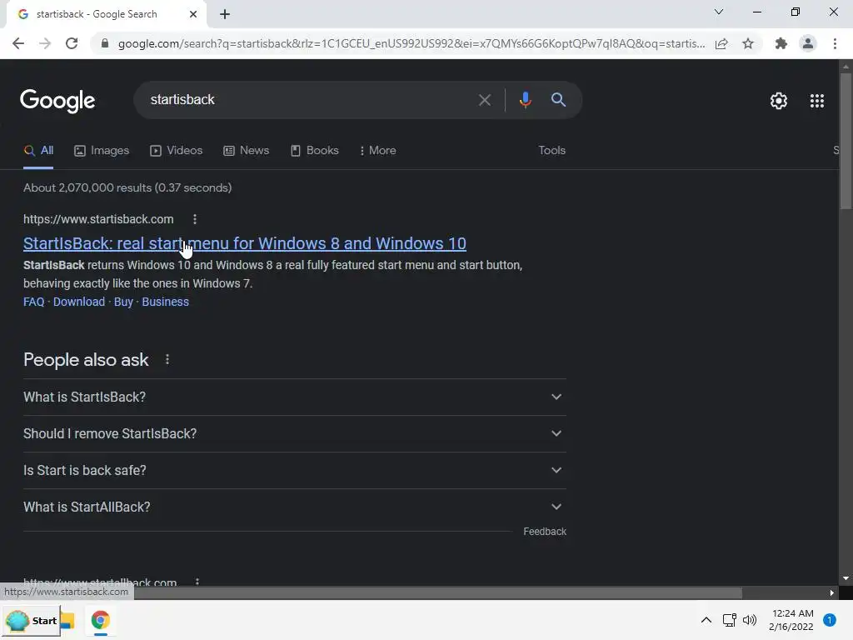Image resolution: width=853 pixels, height=640 pixels.
Task: Show hidden tray icons chevron
Action: [x=706, y=620]
